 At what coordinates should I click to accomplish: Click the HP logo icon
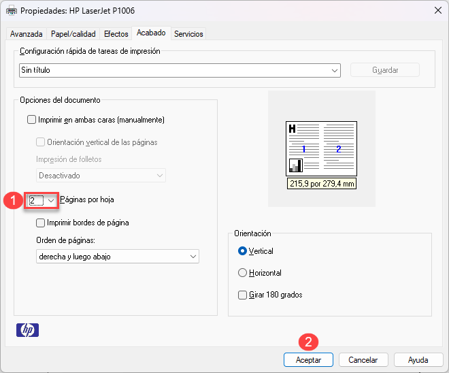[x=27, y=330]
